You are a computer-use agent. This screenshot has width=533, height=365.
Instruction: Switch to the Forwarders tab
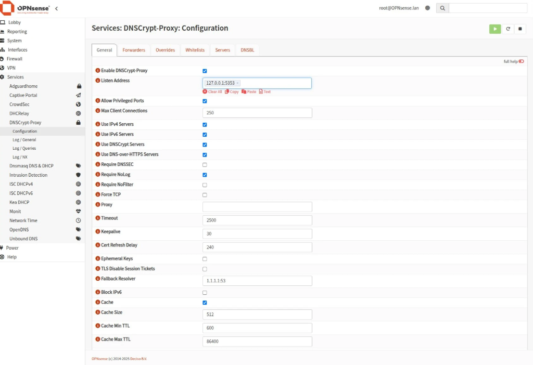pyautogui.click(x=134, y=50)
